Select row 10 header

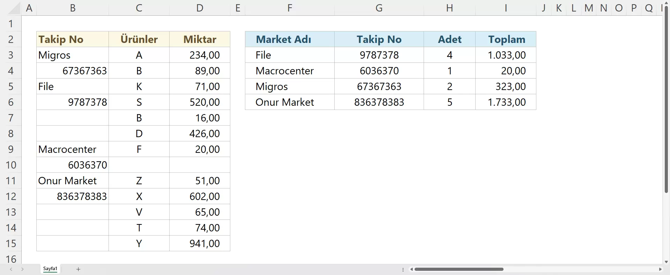pos(11,165)
